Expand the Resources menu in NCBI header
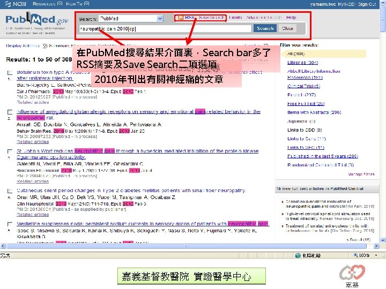Image resolution: width=386 pixels, height=289 pixels. click(x=48, y=4)
